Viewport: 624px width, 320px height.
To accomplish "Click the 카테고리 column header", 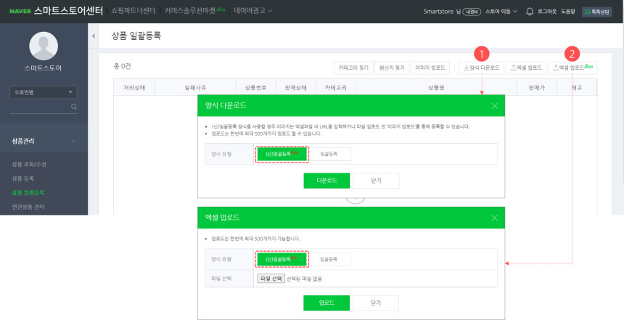I will pos(336,88).
